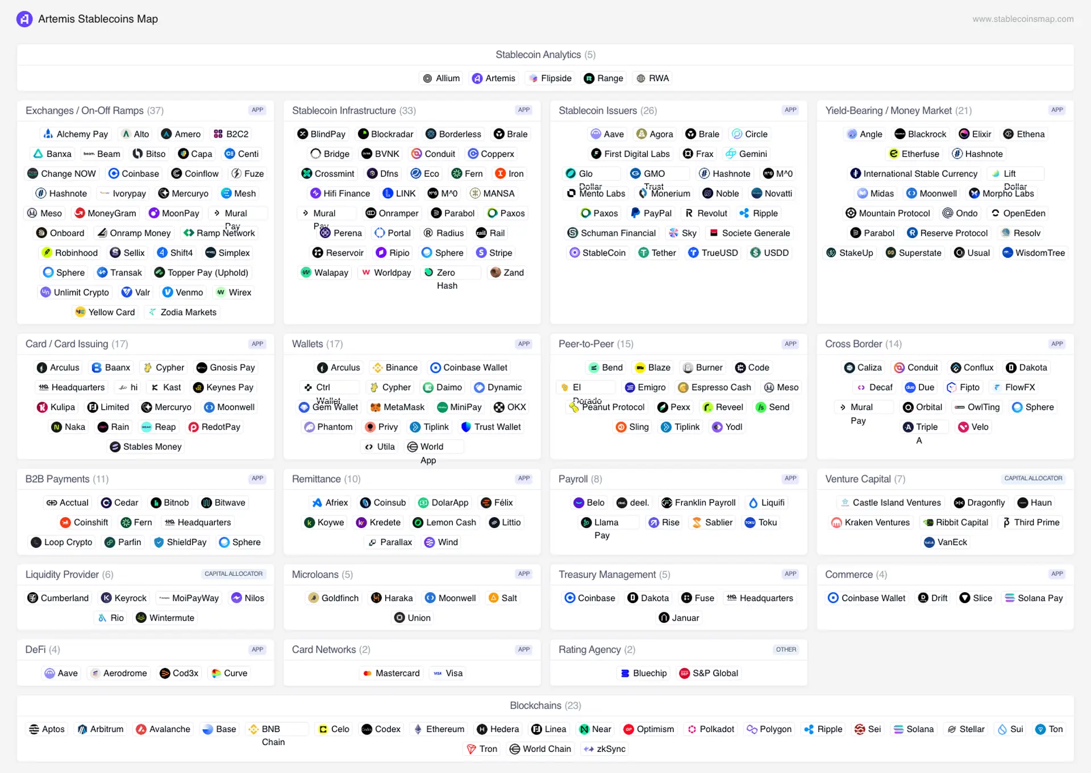
Task: Click the MetaMask fox icon
Action: tap(376, 407)
